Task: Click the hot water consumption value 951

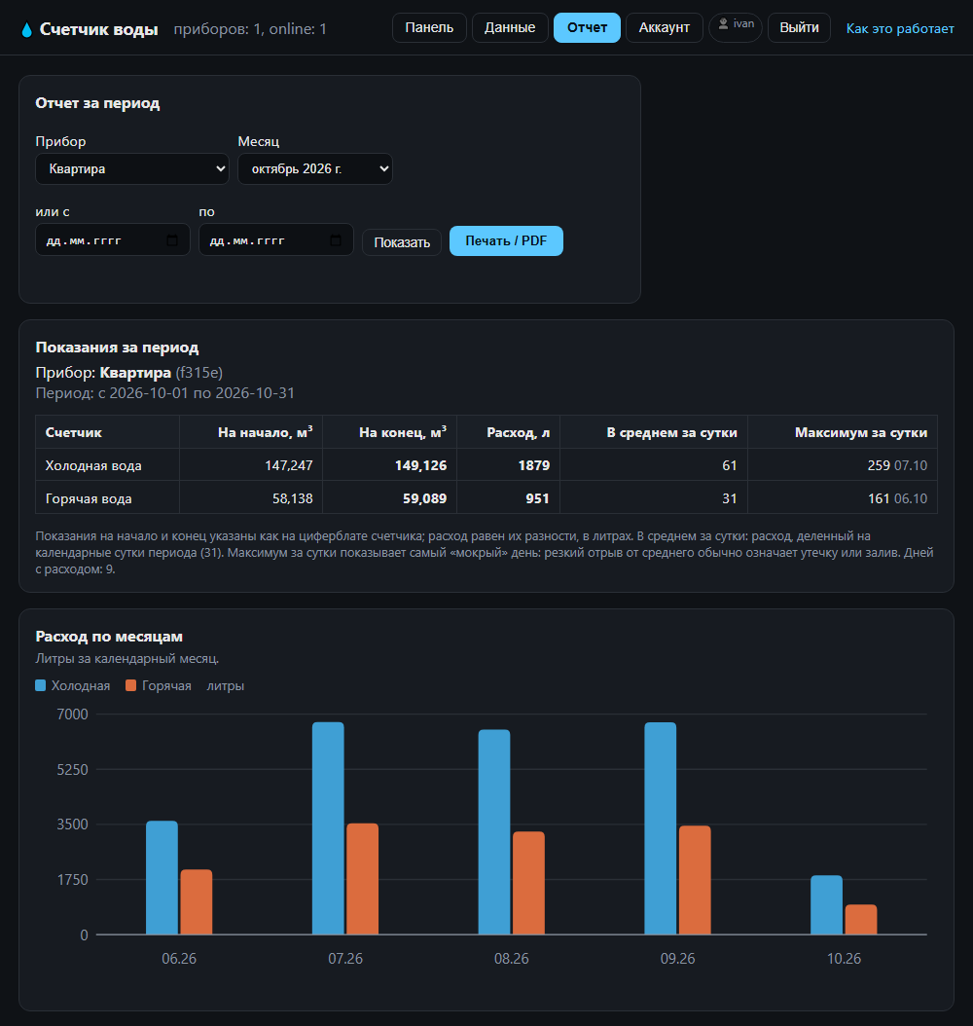Action: coord(537,498)
